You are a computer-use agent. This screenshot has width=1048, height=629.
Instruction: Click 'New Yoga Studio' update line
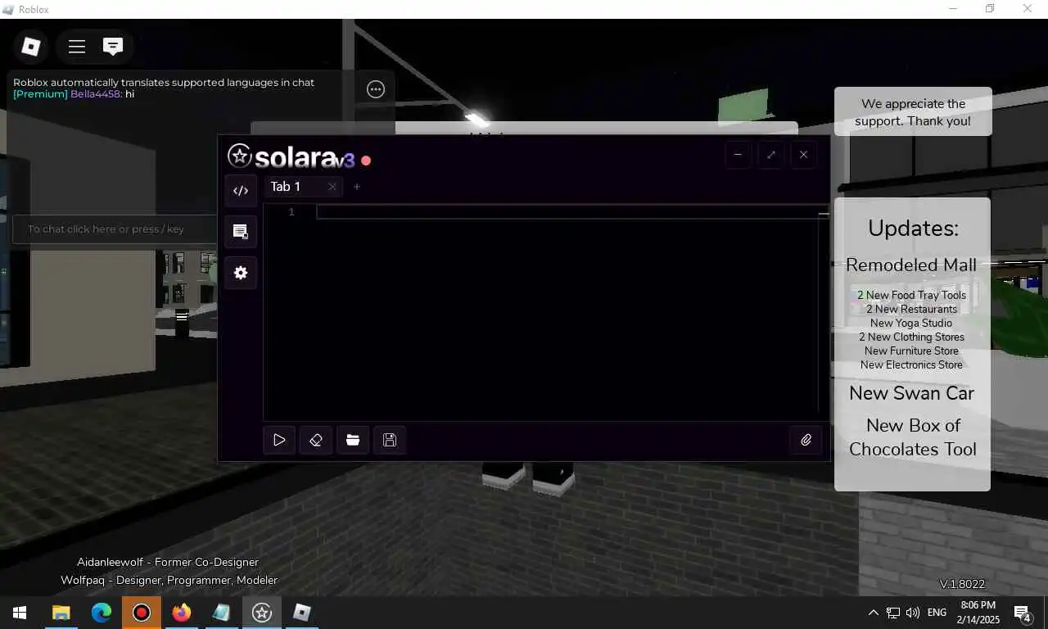(x=911, y=323)
